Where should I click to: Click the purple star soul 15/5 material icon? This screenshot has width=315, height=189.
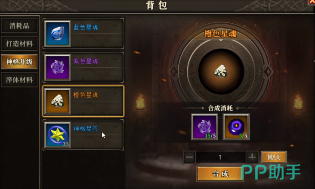(204, 127)
